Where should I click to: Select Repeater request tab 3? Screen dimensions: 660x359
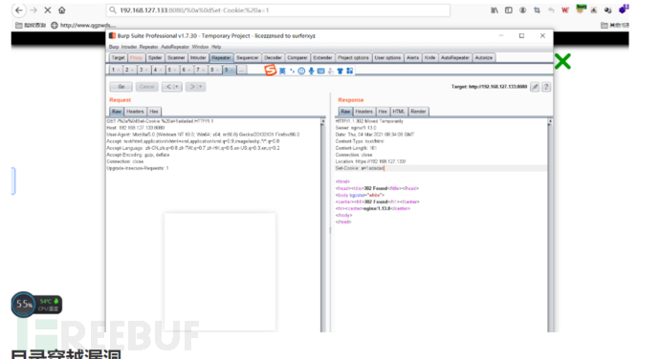pyautogui.click(x=143, y=70)
